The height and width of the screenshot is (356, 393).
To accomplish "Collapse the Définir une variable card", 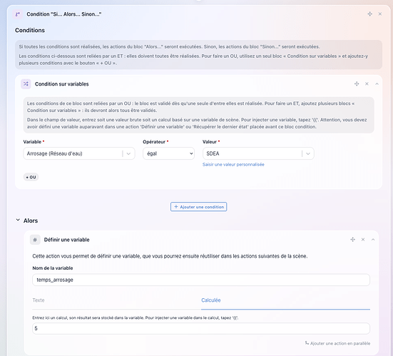I will tap(373, 240).
